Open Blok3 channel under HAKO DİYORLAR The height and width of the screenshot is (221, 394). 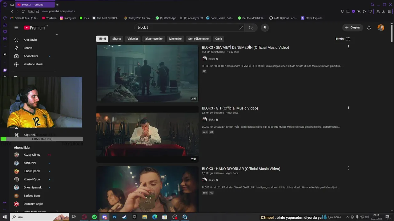point(211,180)
